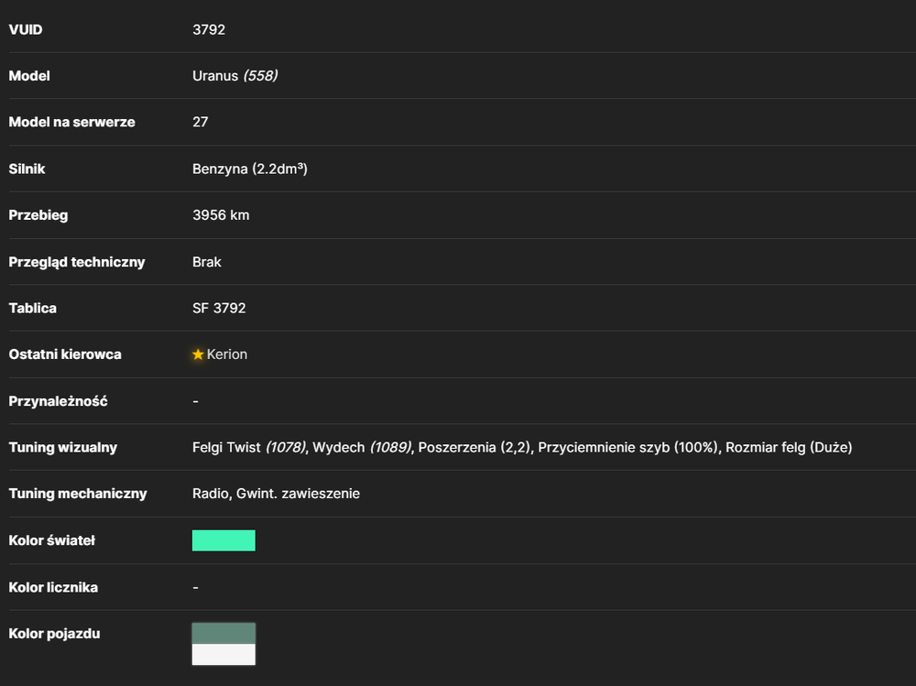The image size is (916, 686).
Task: Click the Felgi Twist (1078) tuning entry
Action: point(249,448)
